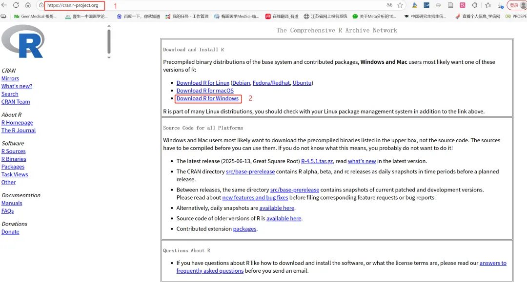
Task: Open the what's new link in latest release line
Action: pos(362,161)
